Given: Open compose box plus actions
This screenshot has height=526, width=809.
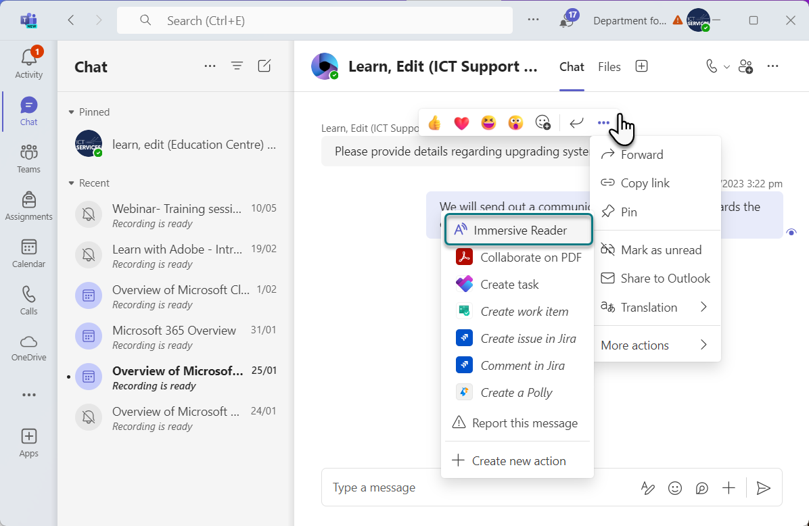Looking at the screenshot, I should (x=729, y=488).
